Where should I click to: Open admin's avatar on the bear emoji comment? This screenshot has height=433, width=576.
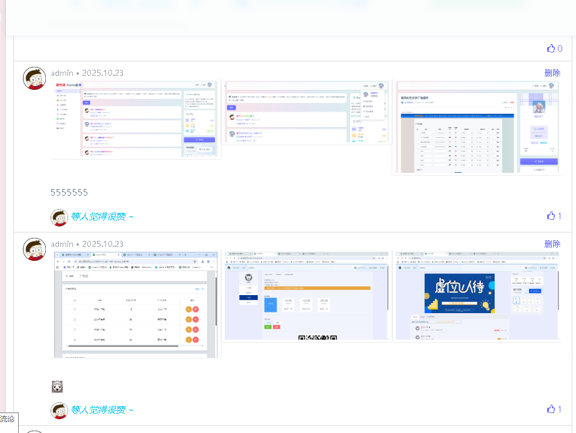pyautogui.click(x=34, y=249)
